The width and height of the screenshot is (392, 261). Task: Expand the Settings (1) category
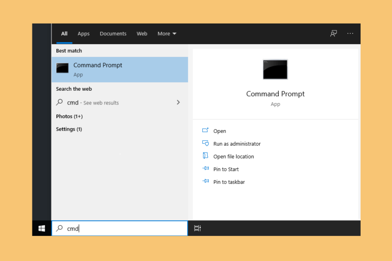coord(69,129)
